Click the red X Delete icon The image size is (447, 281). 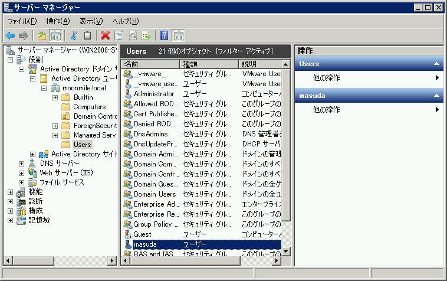pos(105,35)
